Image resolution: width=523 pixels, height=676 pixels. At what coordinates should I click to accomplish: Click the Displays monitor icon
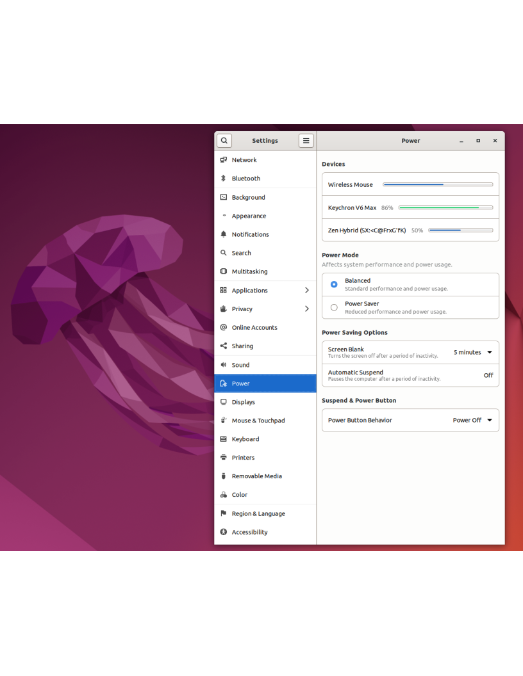pyautogui.click(x=224, y=402)
